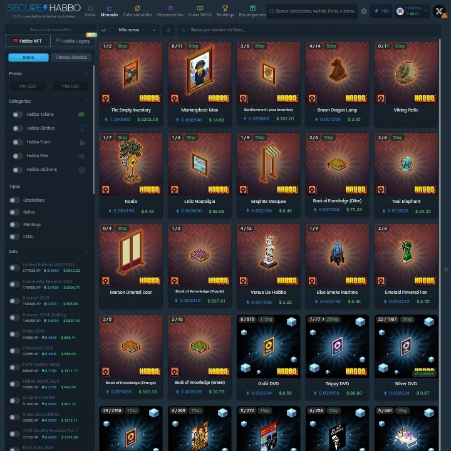Click the Habbo Pets category icon
The height and width of the screenshot is (451, 451).
pyautogui.click(x=81, y=156)
